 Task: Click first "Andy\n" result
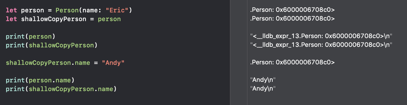coord(263,79)
